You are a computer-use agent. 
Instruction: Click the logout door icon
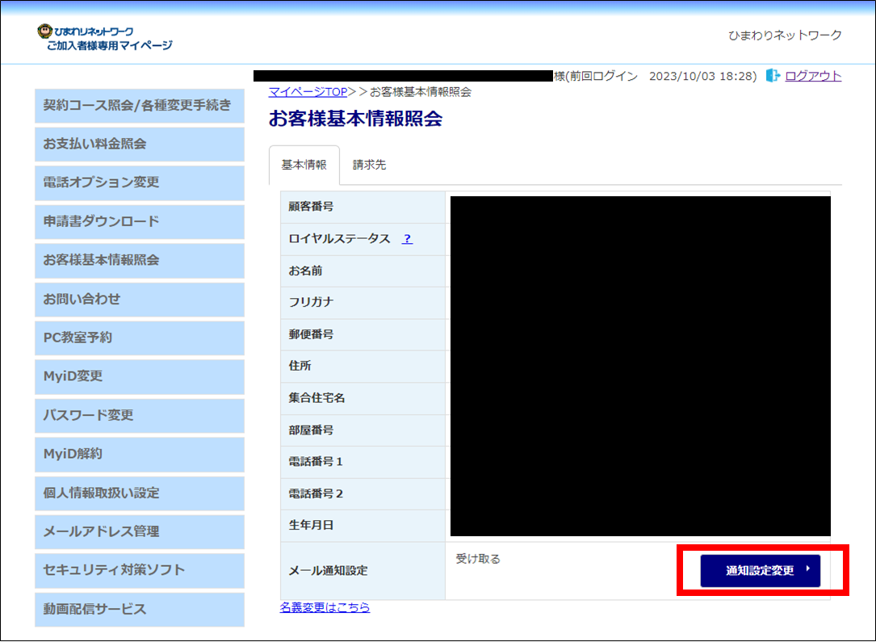[x=773, y=75]
